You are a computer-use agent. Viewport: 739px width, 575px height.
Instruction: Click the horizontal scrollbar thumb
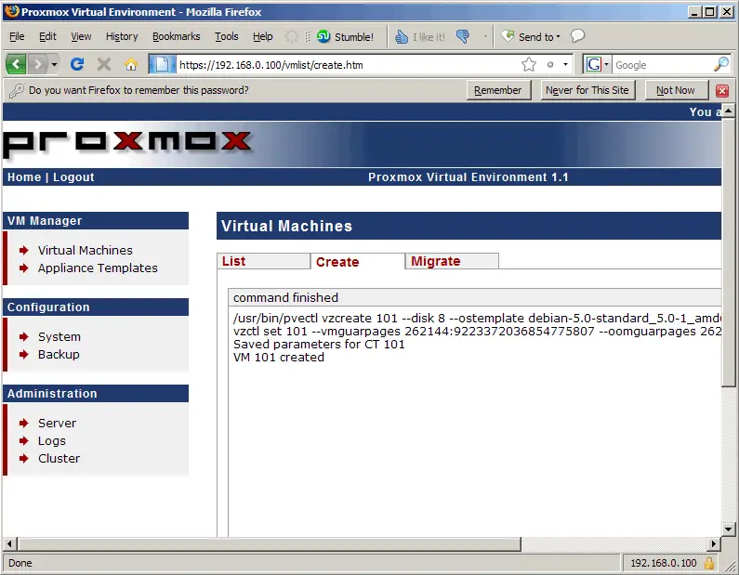point(270,544)
